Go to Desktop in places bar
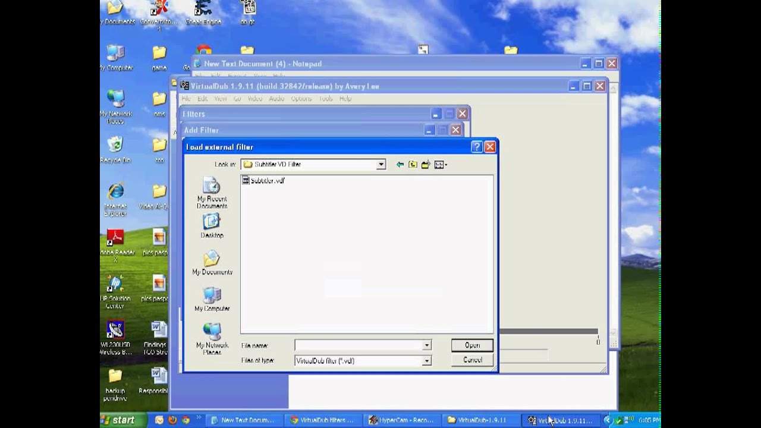The height and width of the screenshot is (428, 761). [212, 226]
